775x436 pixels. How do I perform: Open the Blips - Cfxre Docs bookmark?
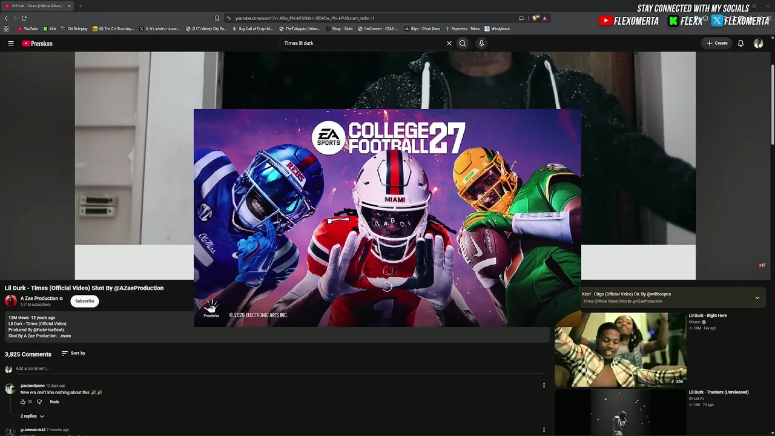[422, 28]
